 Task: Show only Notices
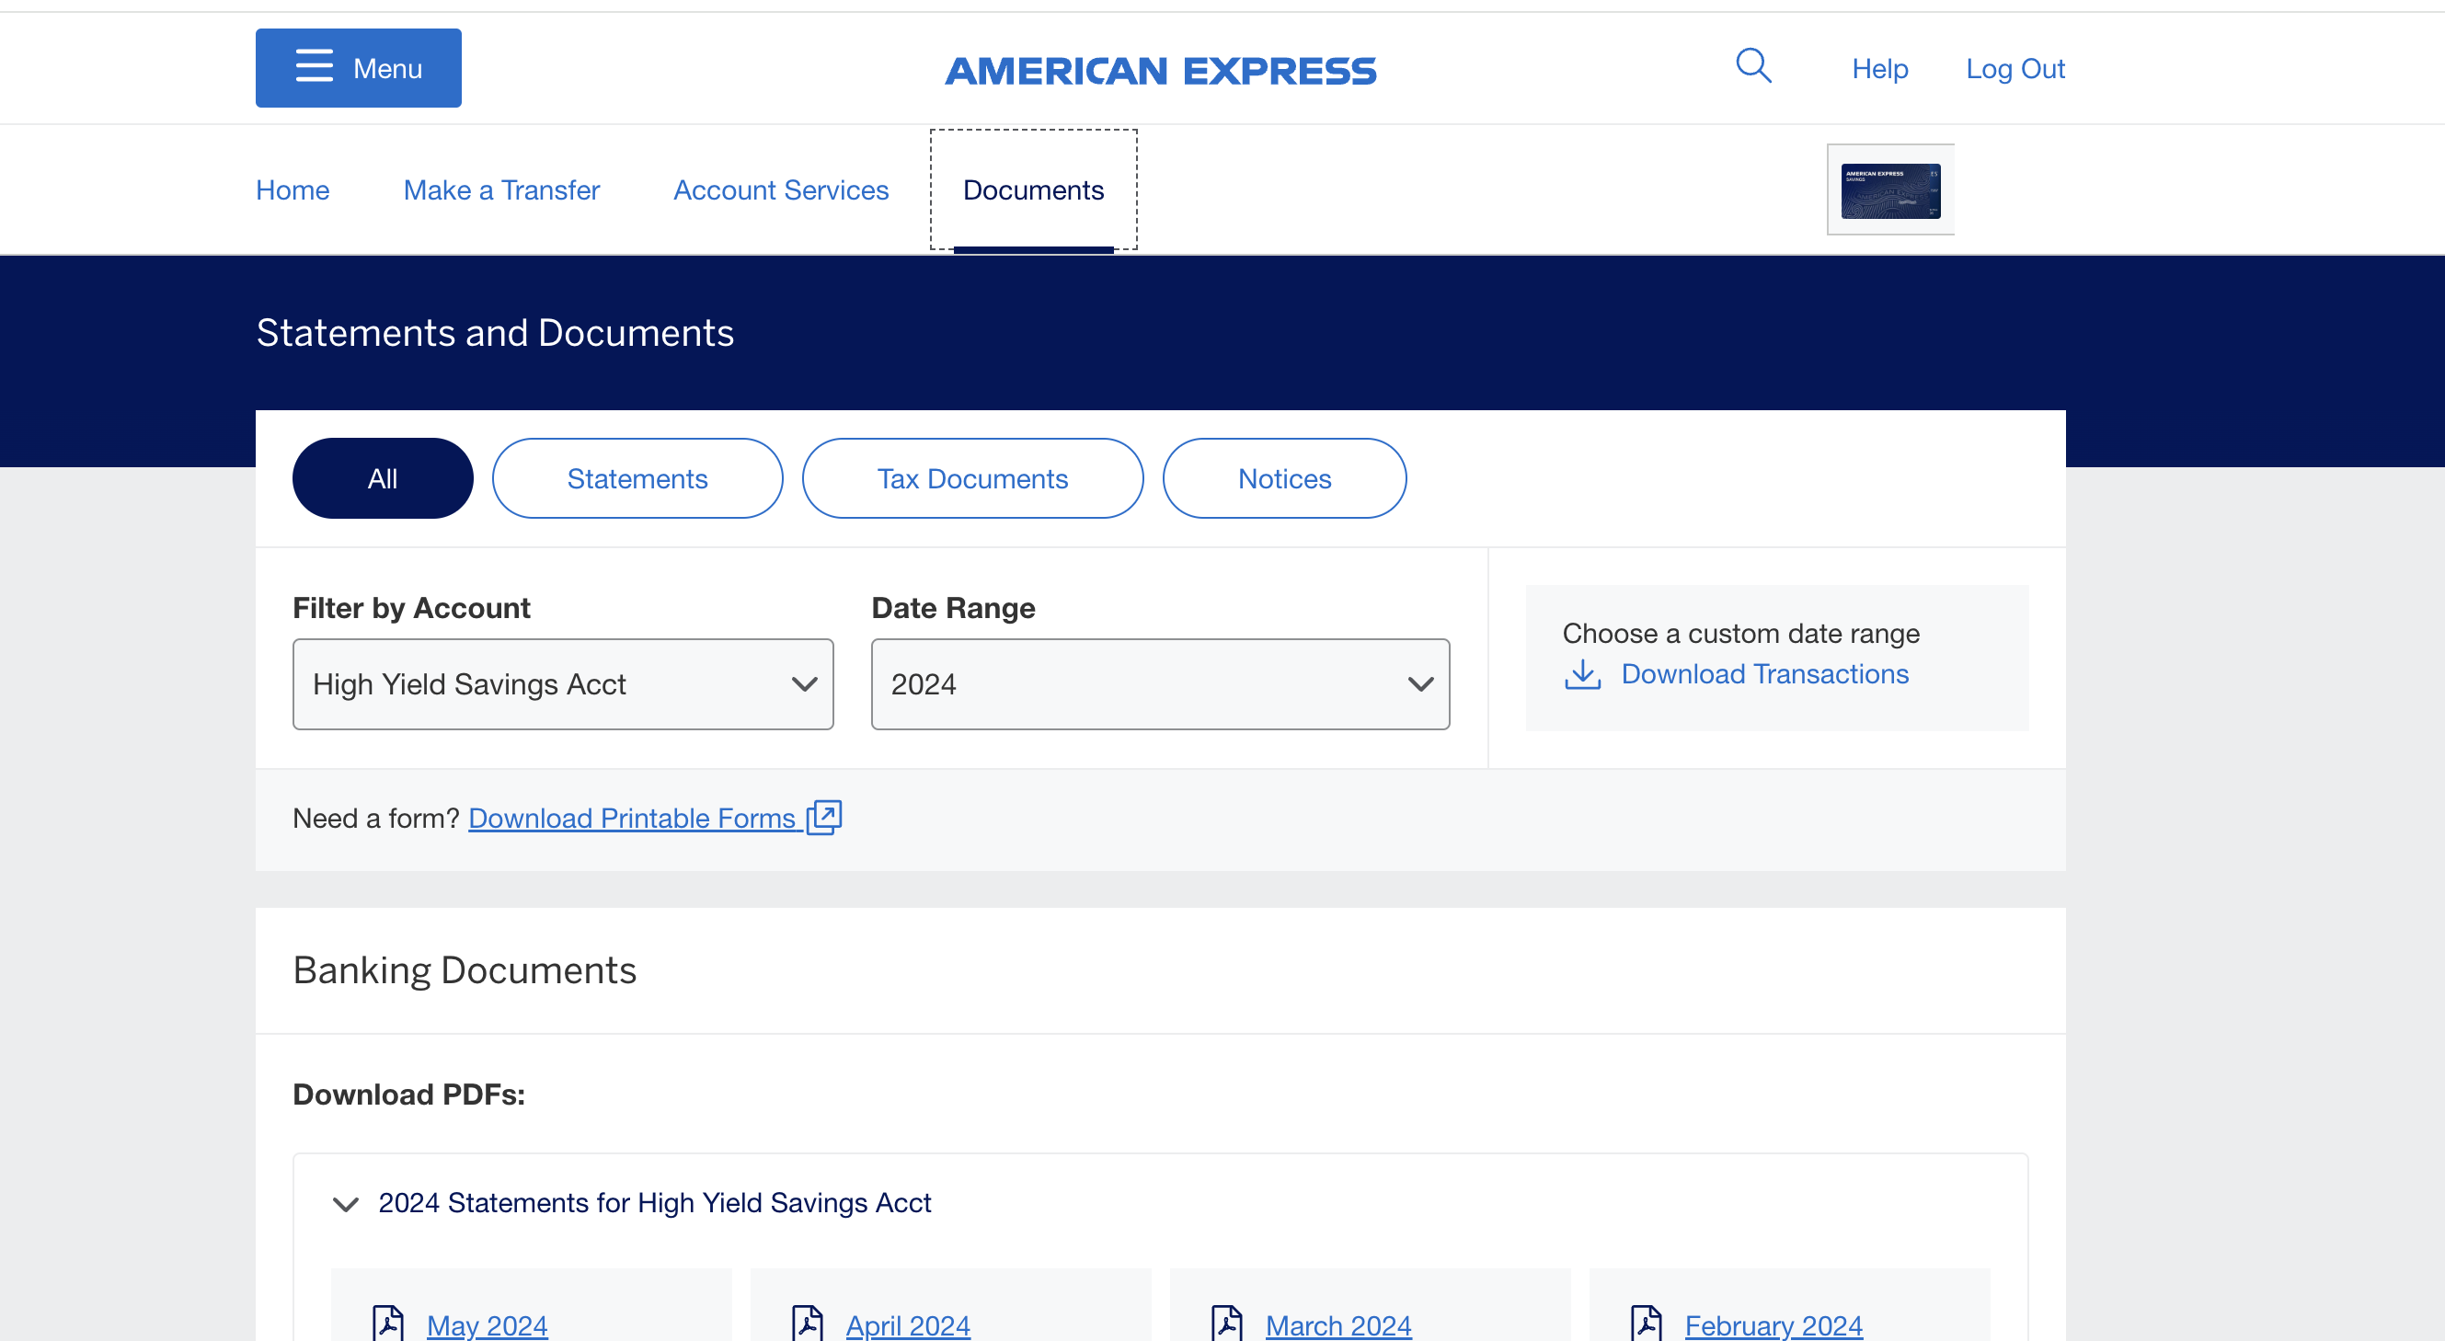tap(1283, 478)
